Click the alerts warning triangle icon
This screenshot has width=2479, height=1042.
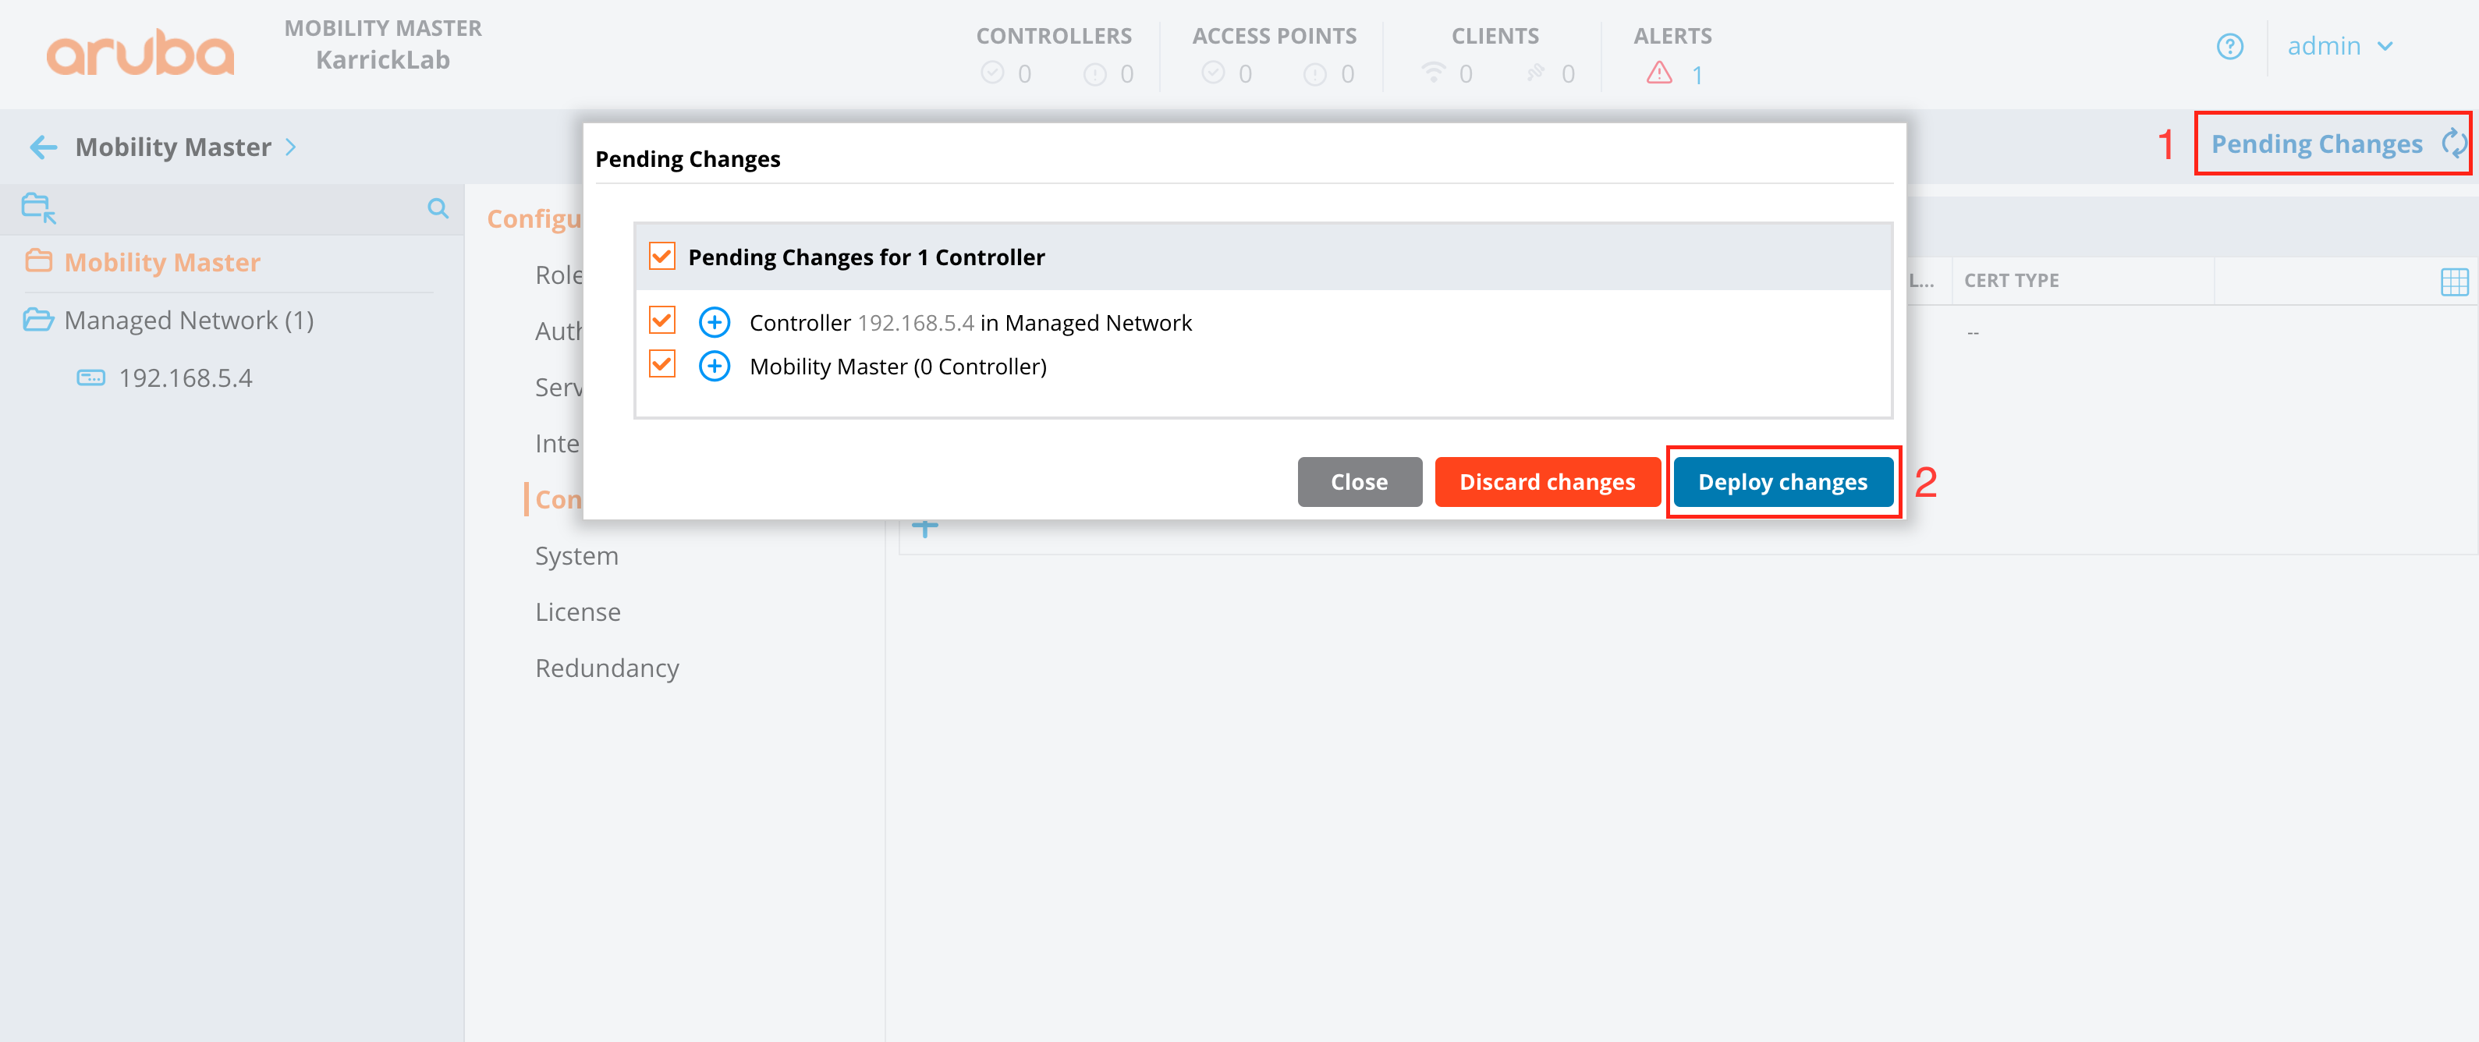click(x=1659, y=74)
